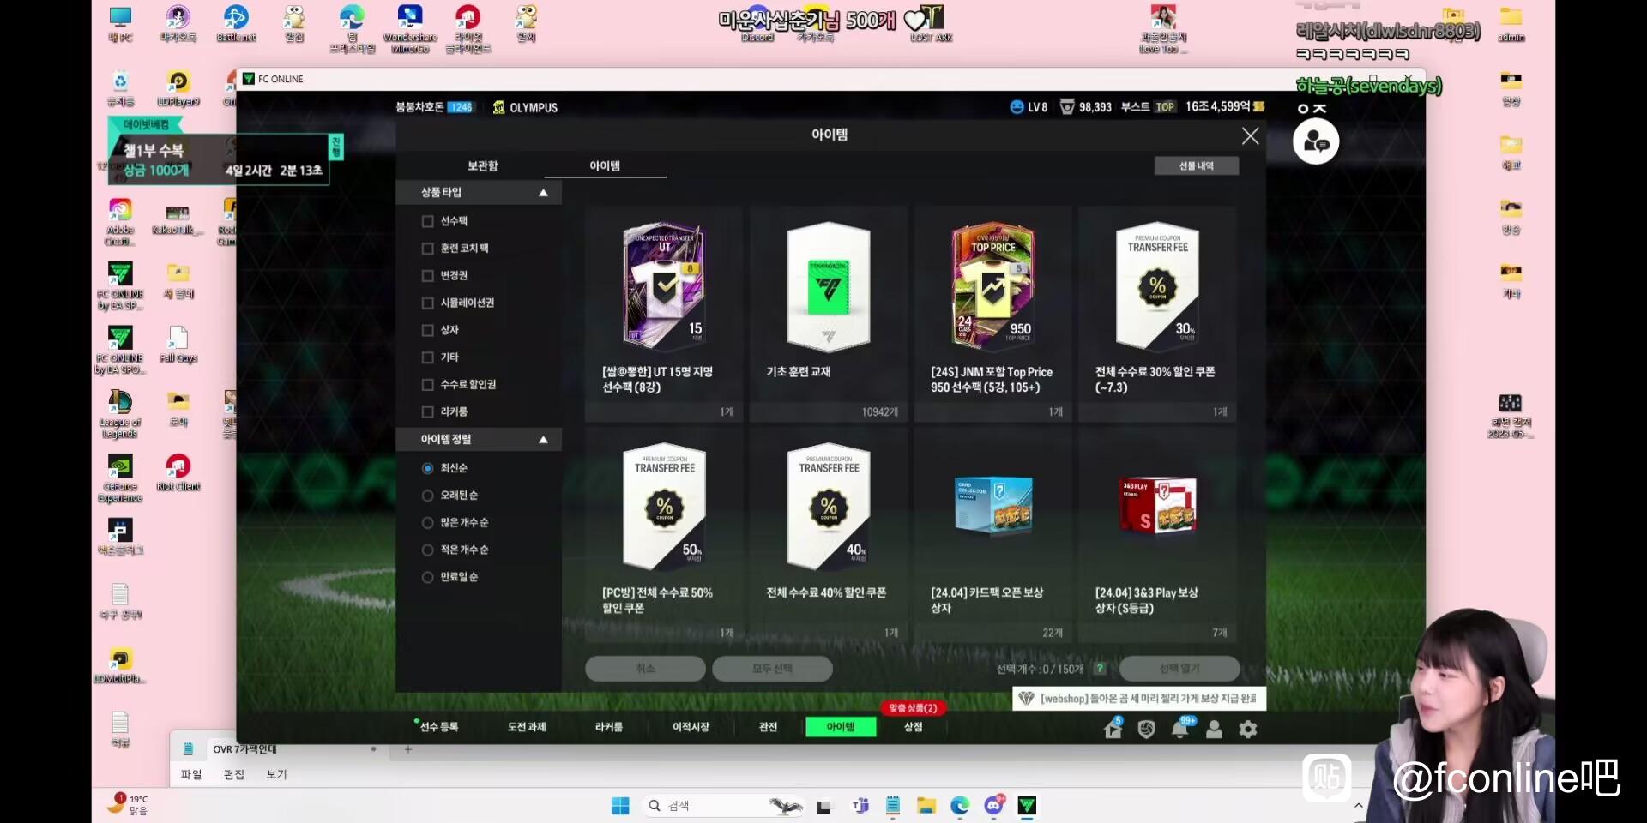Select the 만료일 순 sort option
The width and height of the screenshot is (1647, 823).
[x=427, y=578]
